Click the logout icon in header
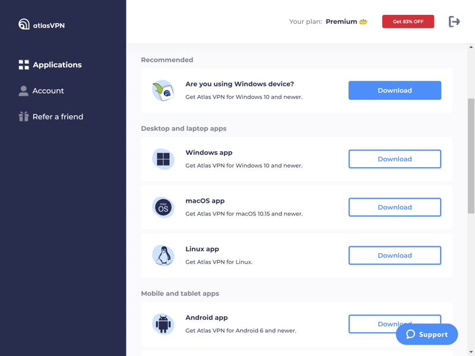 [x=454, y=21]
